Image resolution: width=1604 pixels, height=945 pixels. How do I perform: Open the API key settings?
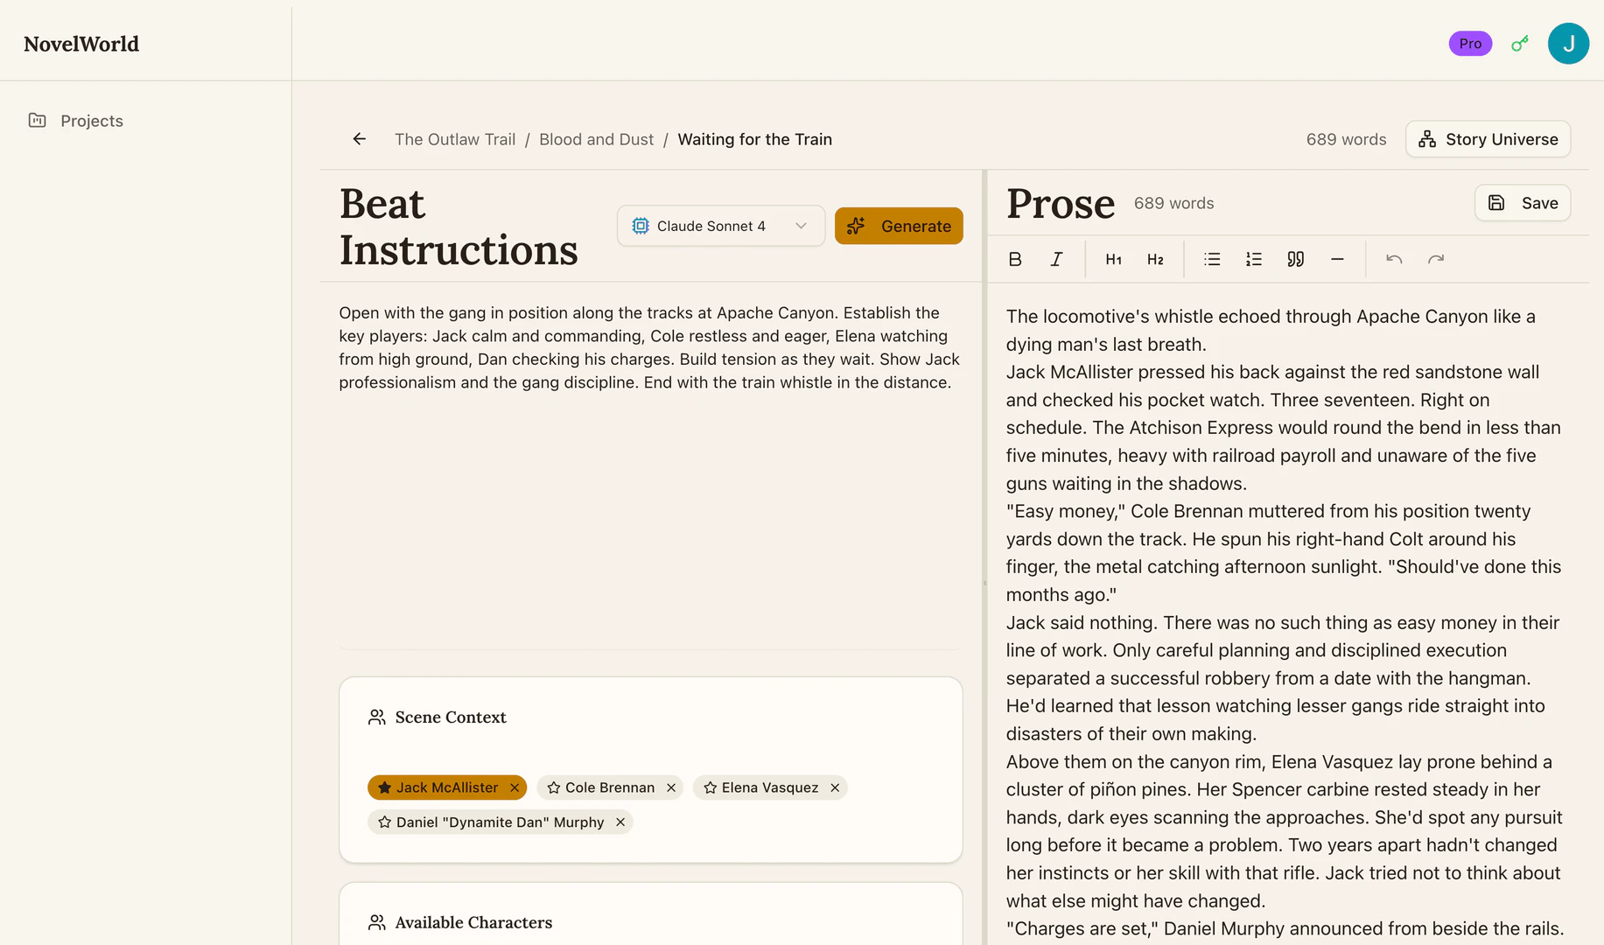pyautogui.click(x=1520, y=43)
